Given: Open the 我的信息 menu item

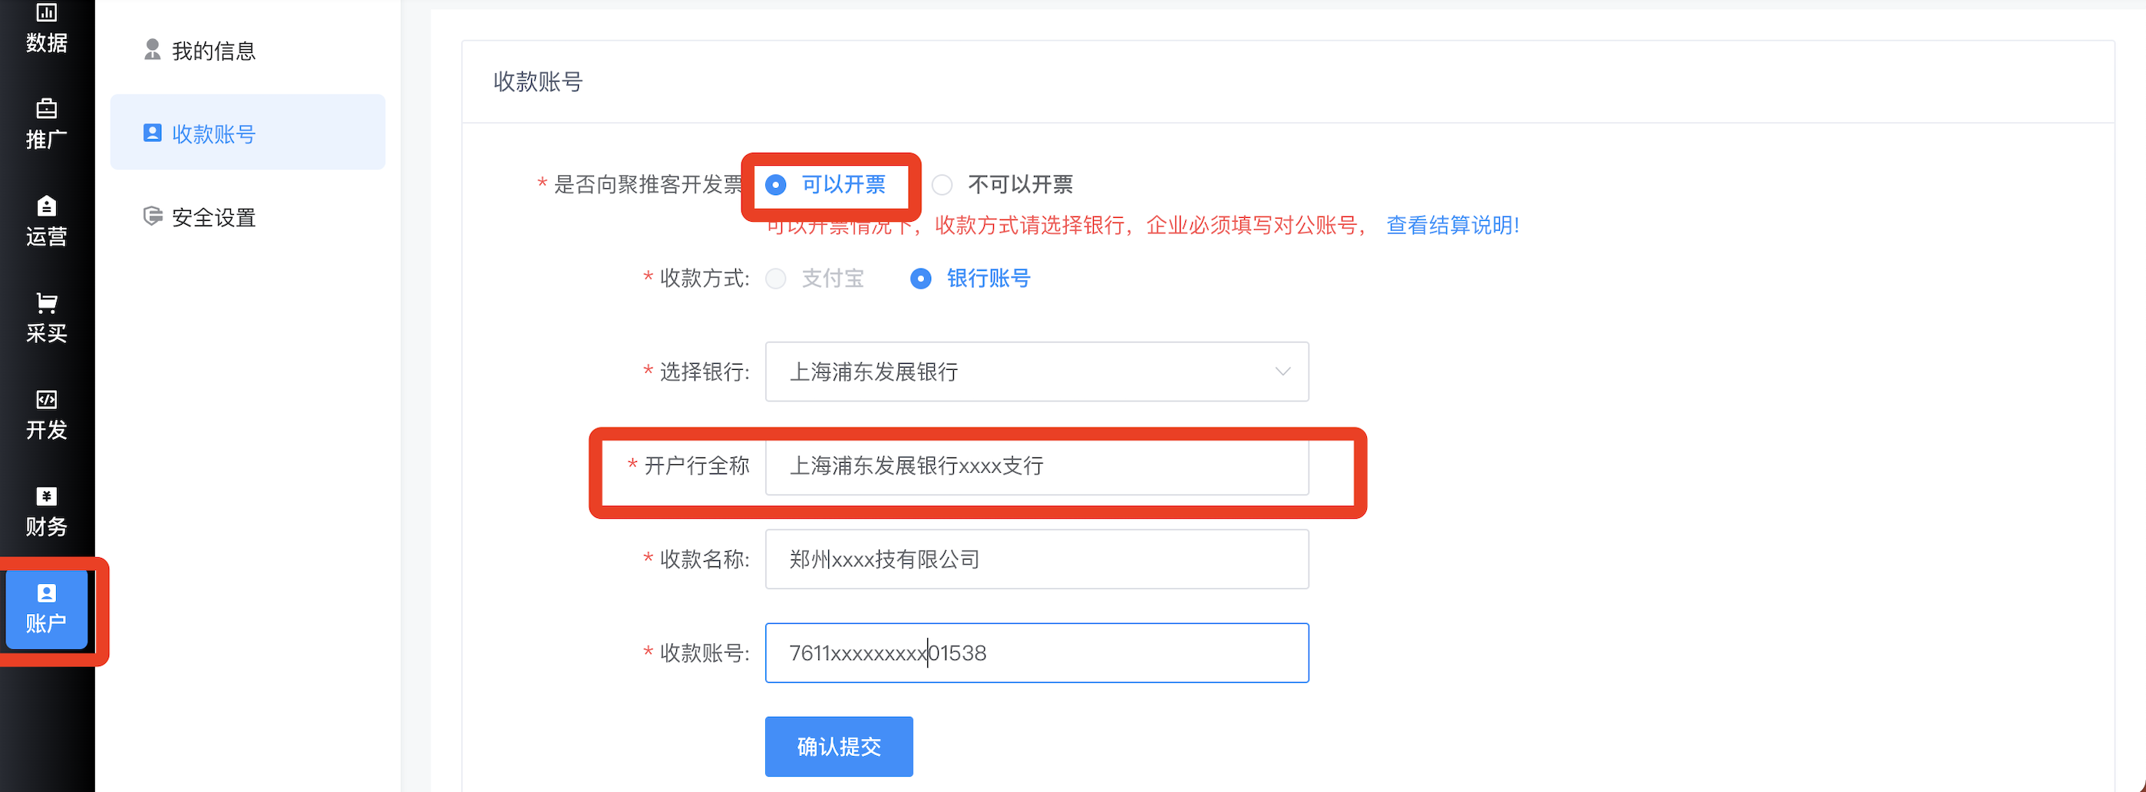Looking at the screenshot, I should click(x=213, y=51).
